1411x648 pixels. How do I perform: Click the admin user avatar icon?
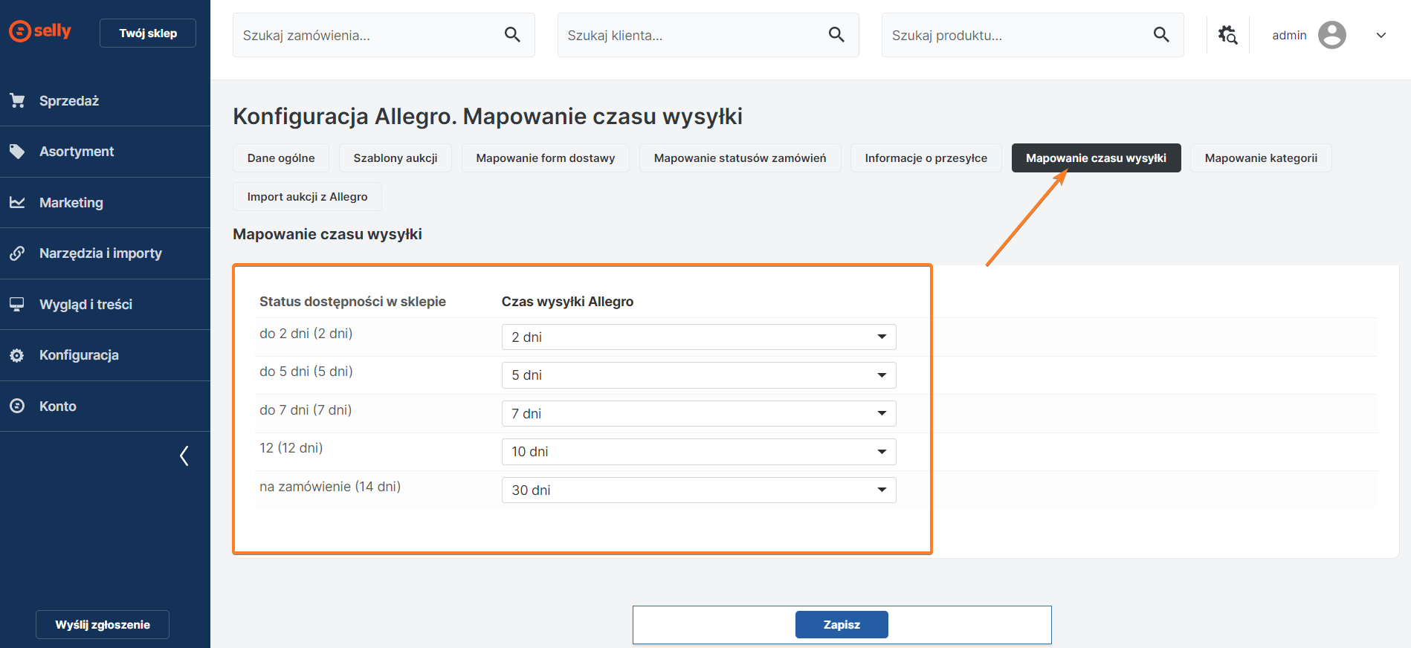[1331, 35]
